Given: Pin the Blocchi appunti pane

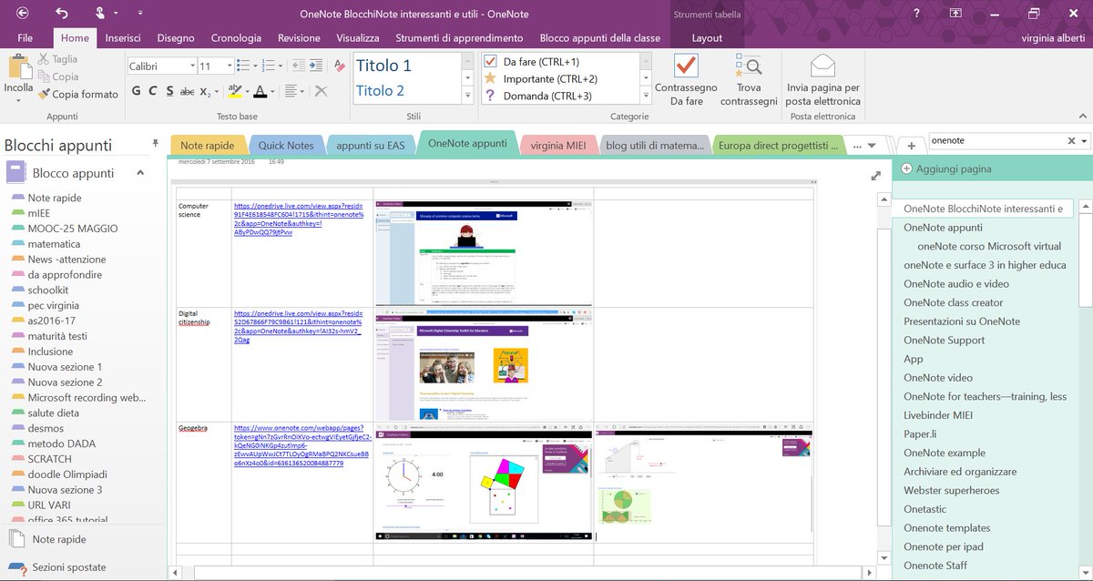Looking at the screenshot, I should 155,144.
